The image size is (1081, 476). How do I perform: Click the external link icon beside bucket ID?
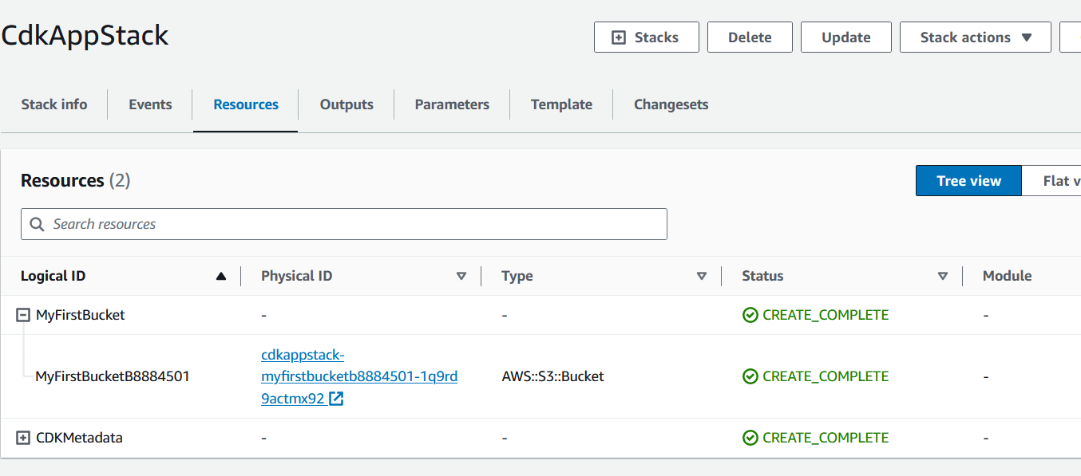point(336,399)
